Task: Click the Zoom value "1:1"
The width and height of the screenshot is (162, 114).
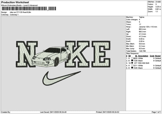Action: (157, 12)
